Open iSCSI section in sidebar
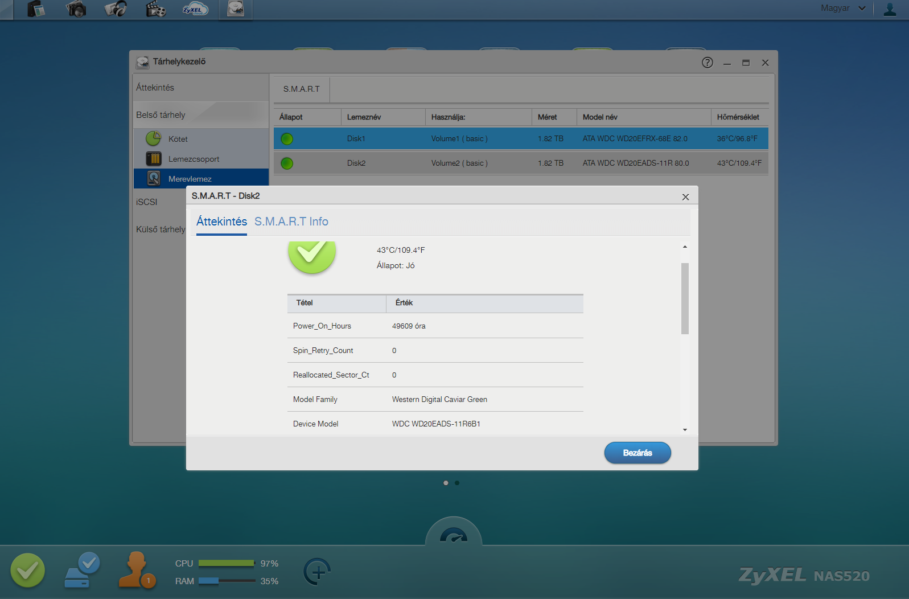 [146, 202]
